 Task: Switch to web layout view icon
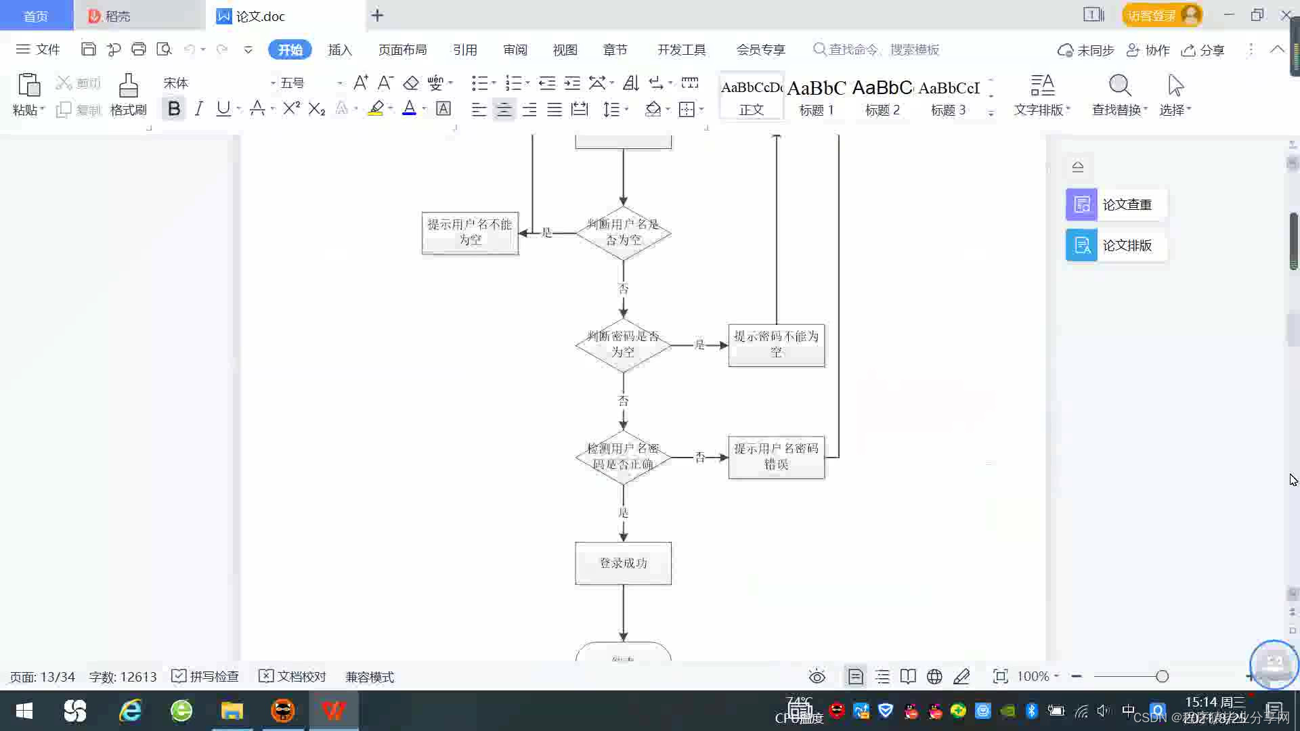tap(934, 676)
